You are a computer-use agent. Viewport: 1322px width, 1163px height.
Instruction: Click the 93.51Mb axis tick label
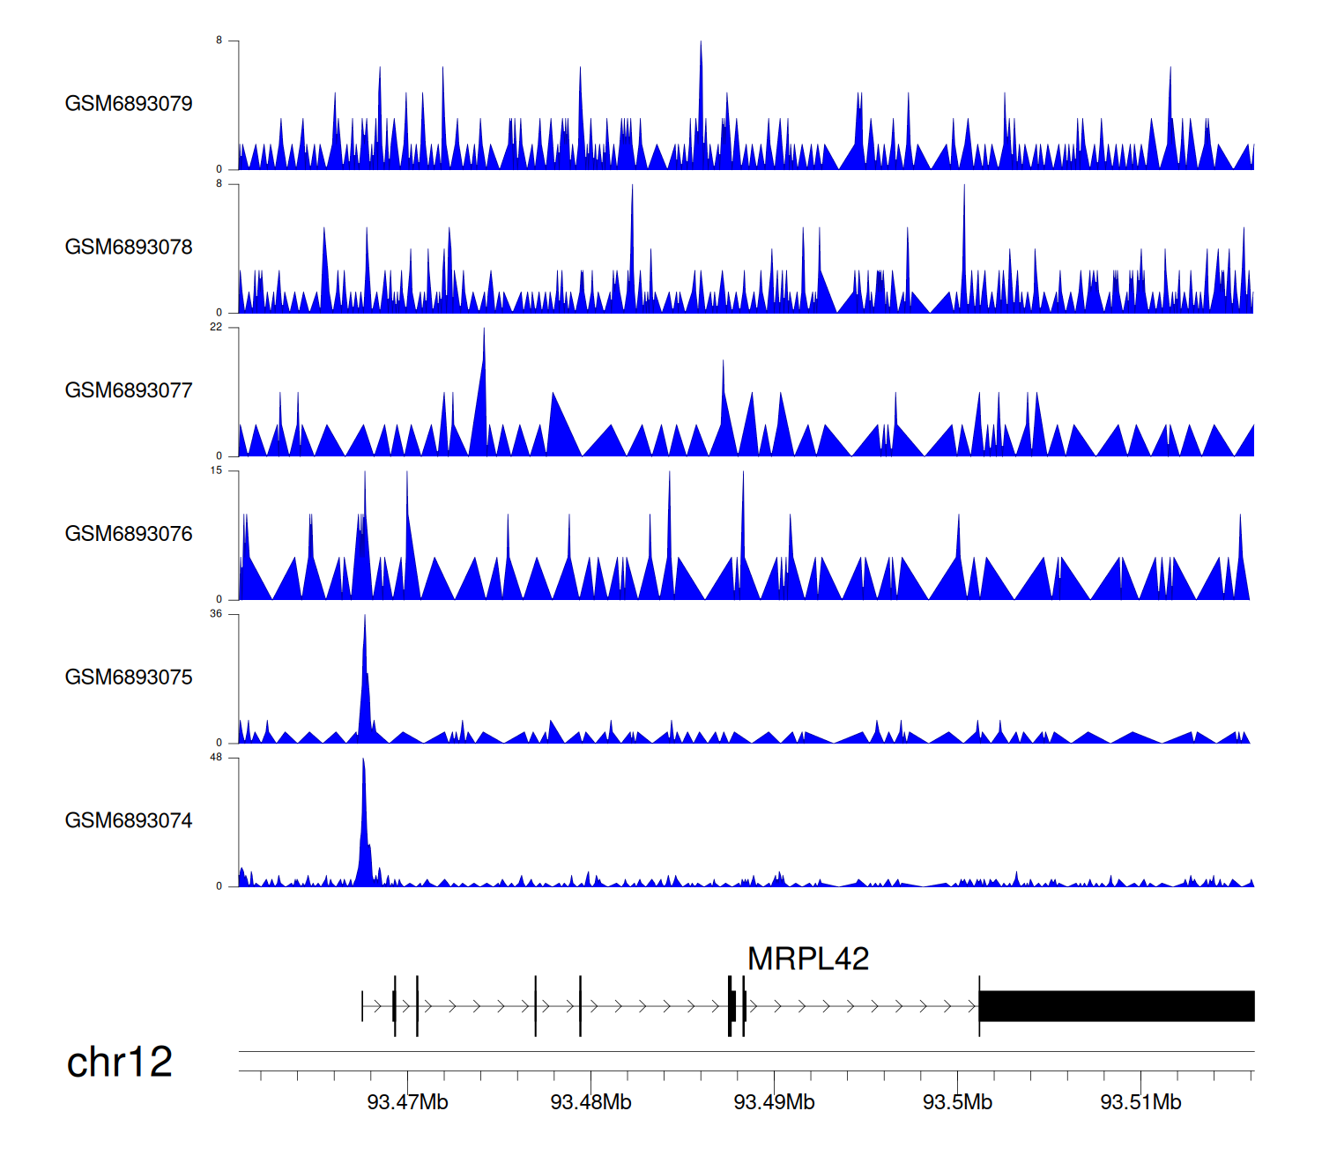1140,1102
